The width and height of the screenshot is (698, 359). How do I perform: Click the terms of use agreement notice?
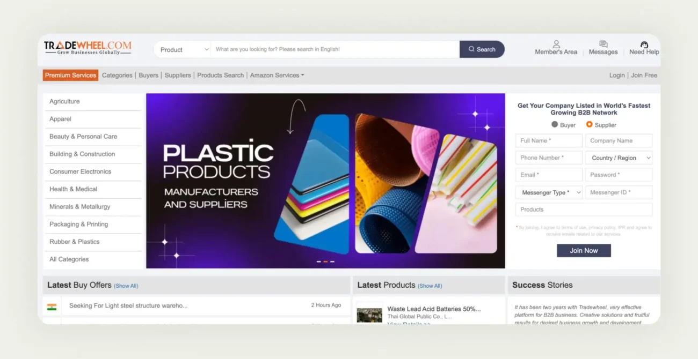pos(584,230)
